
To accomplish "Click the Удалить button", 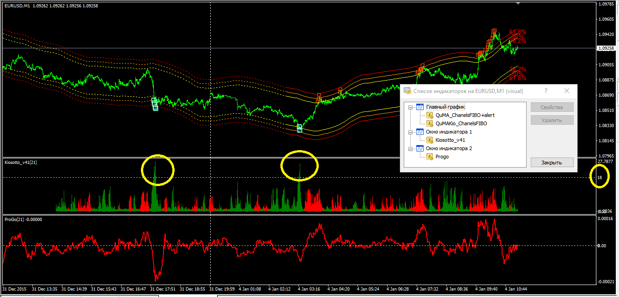I will (552, 120).
